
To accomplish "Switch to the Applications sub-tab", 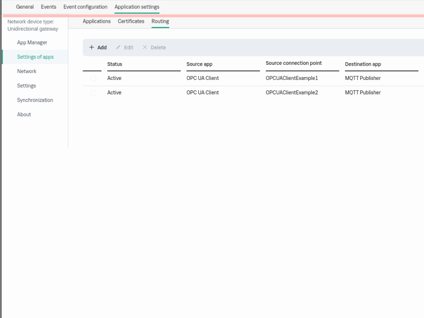I will pos(96,21).
